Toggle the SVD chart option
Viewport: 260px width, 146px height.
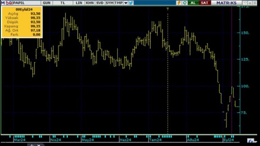(x=99, y=3)
